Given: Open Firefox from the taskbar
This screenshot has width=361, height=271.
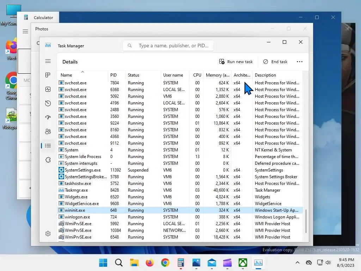Looking at the screenshot, I should [x=149, y=263].
